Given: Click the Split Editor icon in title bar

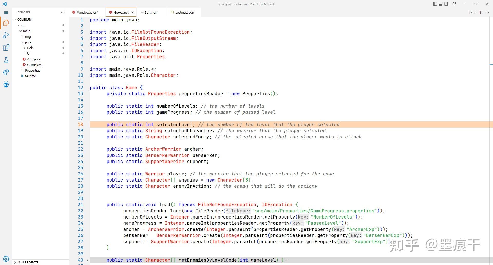Looking at the screenshot, I should tap(480, 12).
